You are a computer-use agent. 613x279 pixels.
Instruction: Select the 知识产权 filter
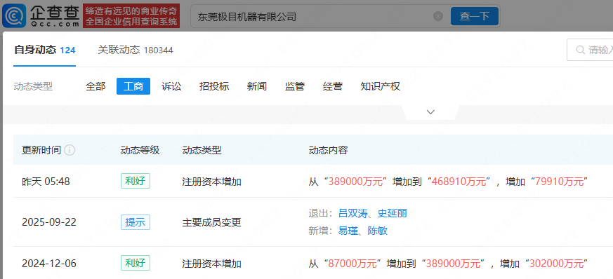click(x=381, y=86)
